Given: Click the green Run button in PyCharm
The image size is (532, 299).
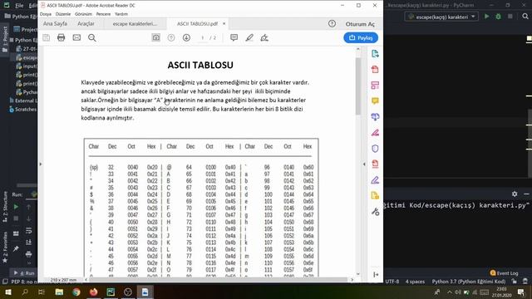Looking at the screenshot, I should point(486,17).
